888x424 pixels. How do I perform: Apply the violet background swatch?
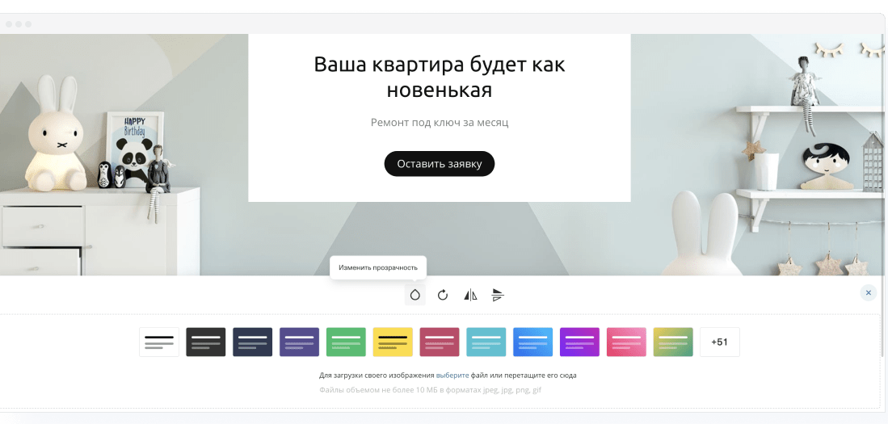click(580, 342)
